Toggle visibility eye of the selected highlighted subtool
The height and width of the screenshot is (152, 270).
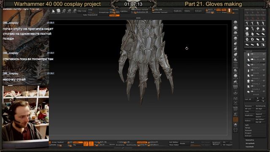click(264, 59)
